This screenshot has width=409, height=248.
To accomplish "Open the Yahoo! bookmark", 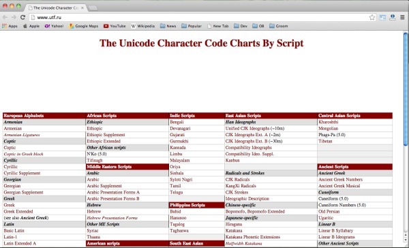I will [x=54, y=26].
